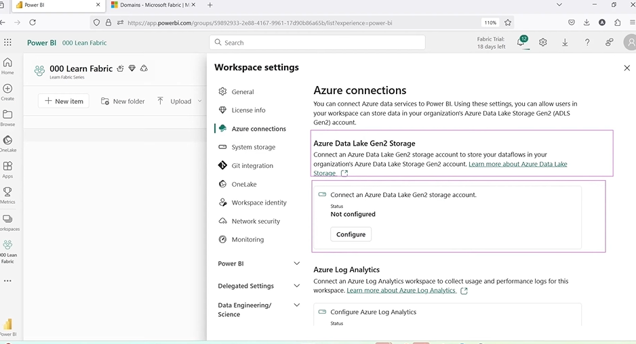This screenshot has width=636, height=344.
Task: Click the browser address bar URL
Action: pos(260,23)
